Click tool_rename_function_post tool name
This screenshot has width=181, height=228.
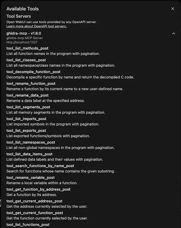[x=31, y=84]
